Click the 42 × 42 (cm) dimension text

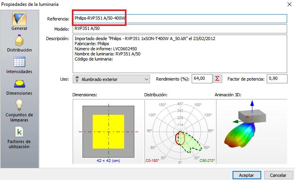pyautogui.click(x=108, y=160)
